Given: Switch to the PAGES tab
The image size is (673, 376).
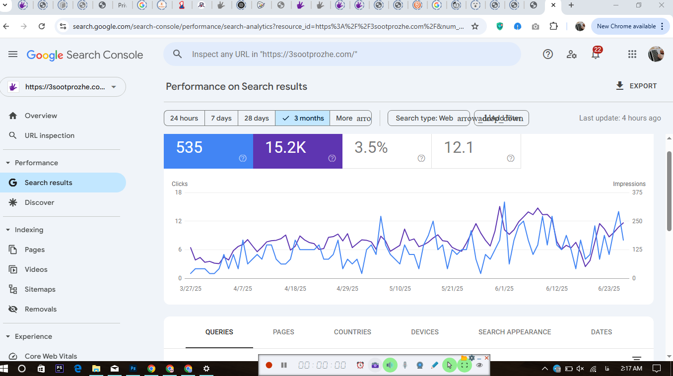Looking at the screenshot, I should [283, 332].
